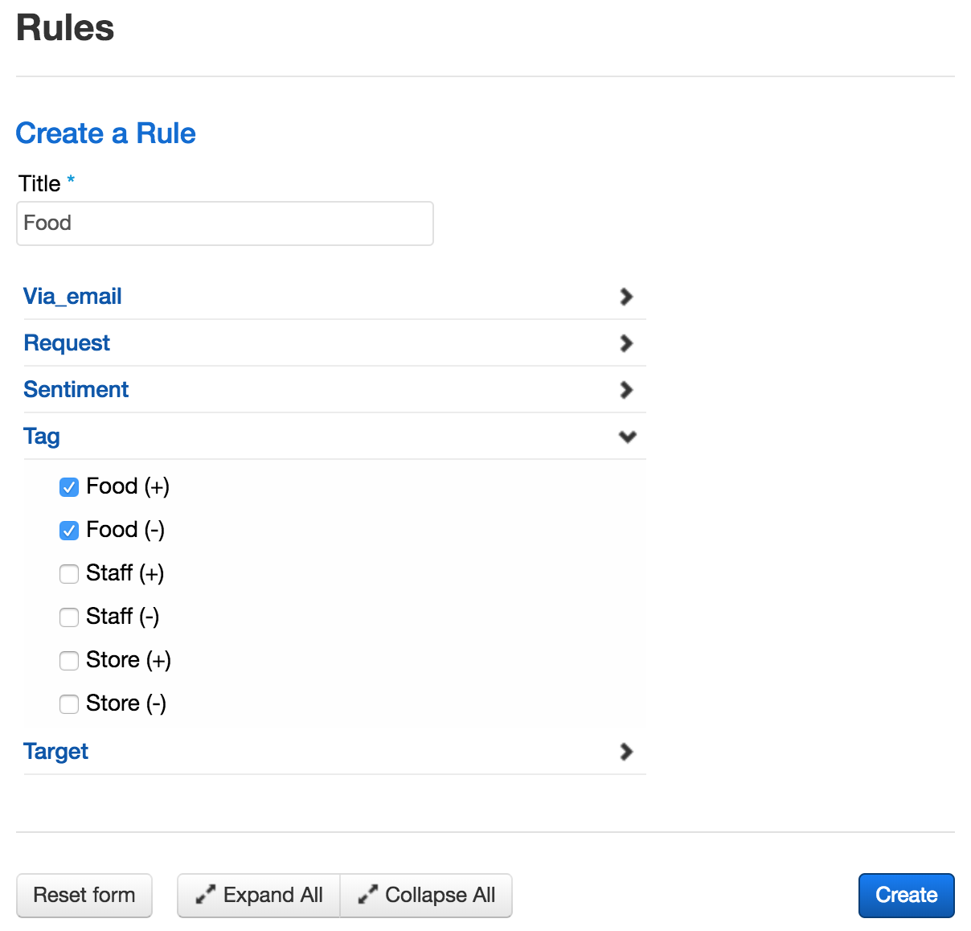Expand the Via_email section chevron

pyautogui.click(x=627, y=297)
